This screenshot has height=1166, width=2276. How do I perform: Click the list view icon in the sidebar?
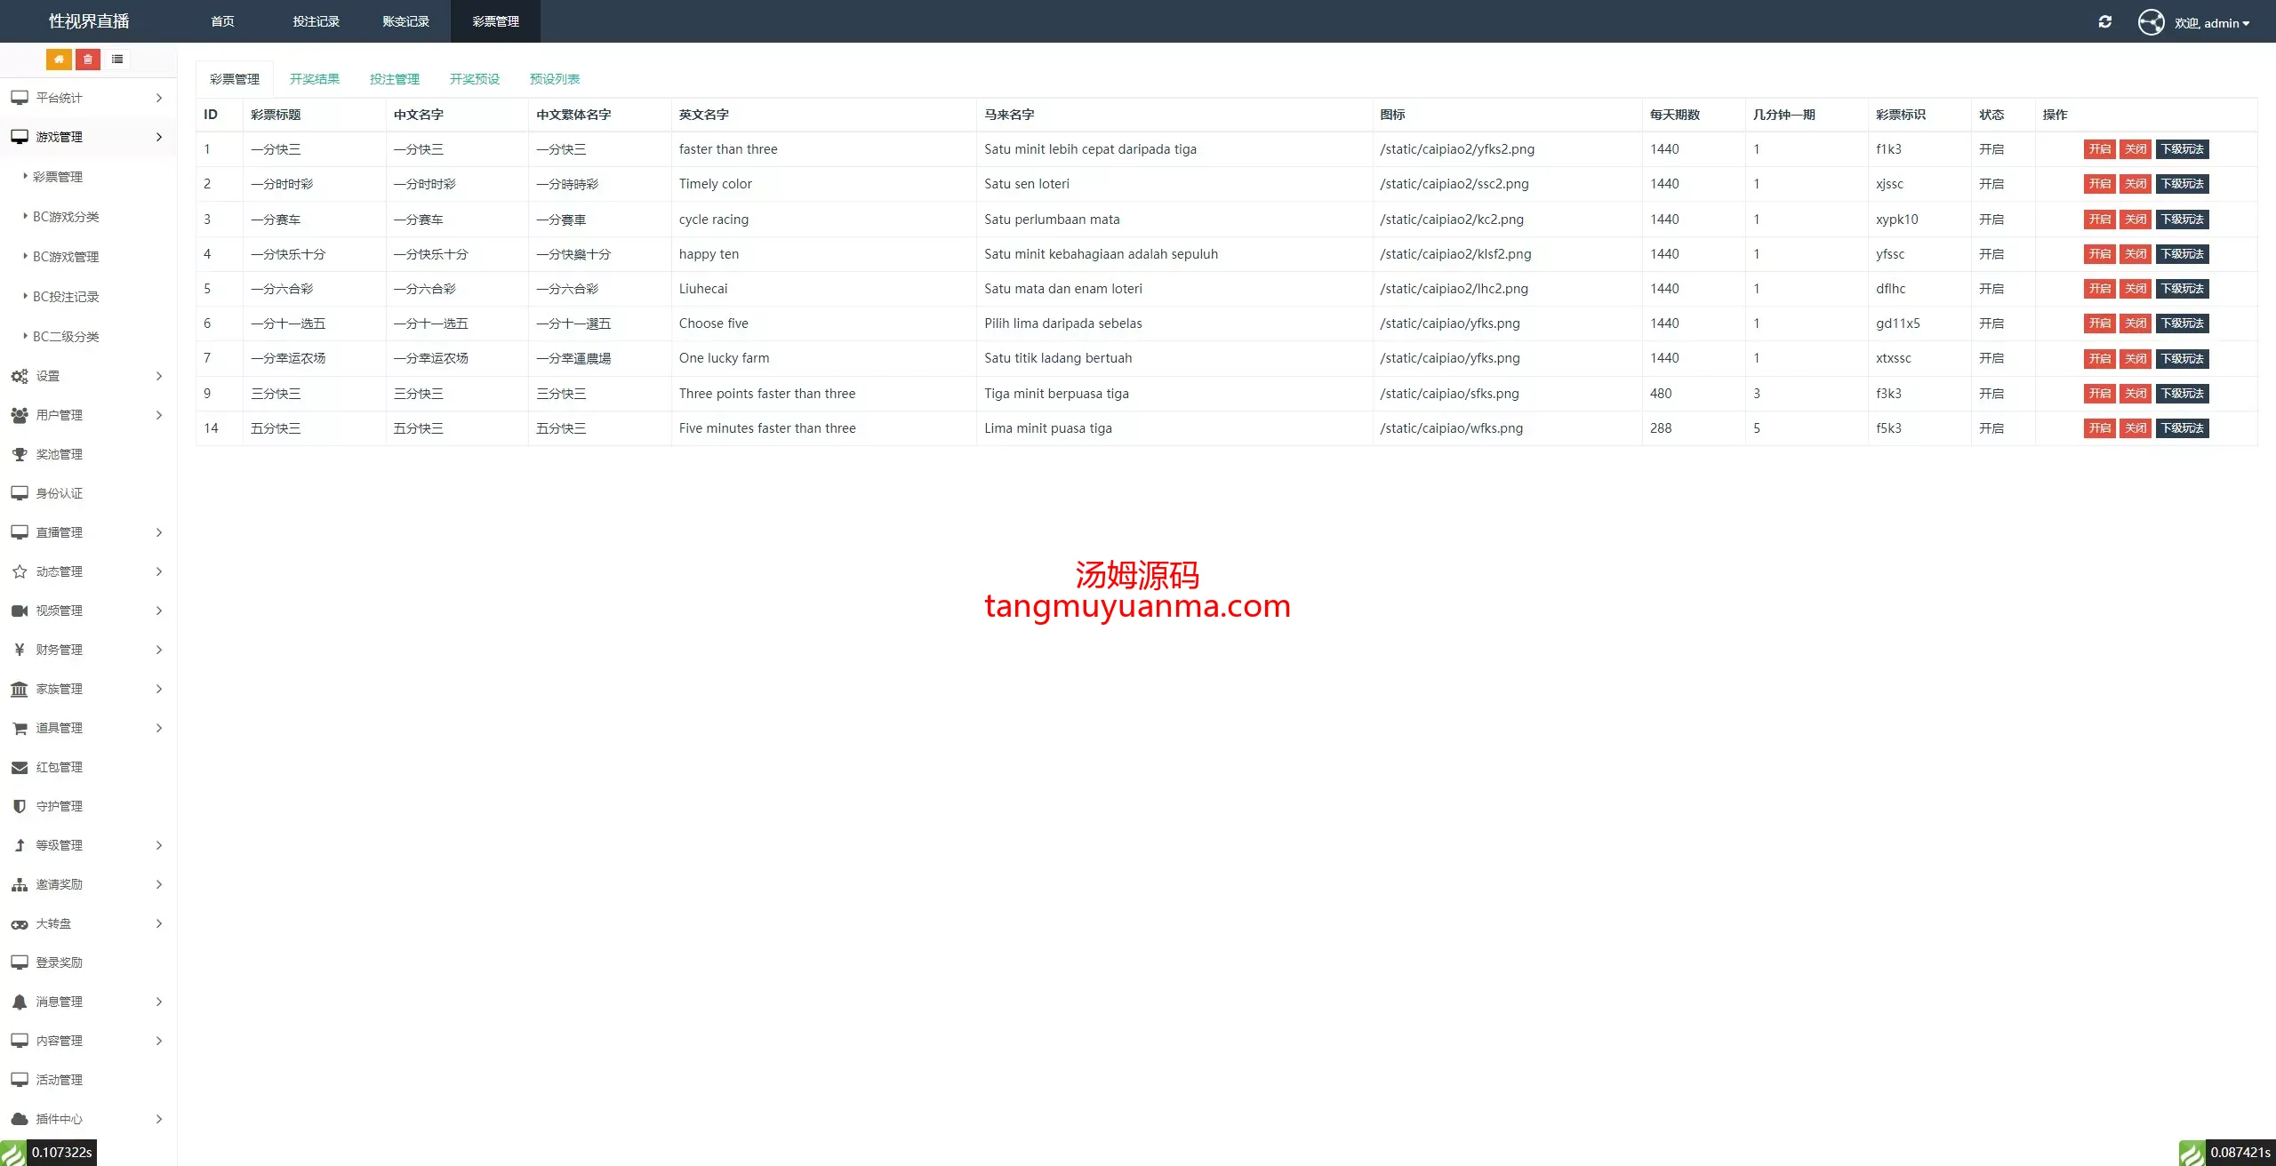[117, 60]
